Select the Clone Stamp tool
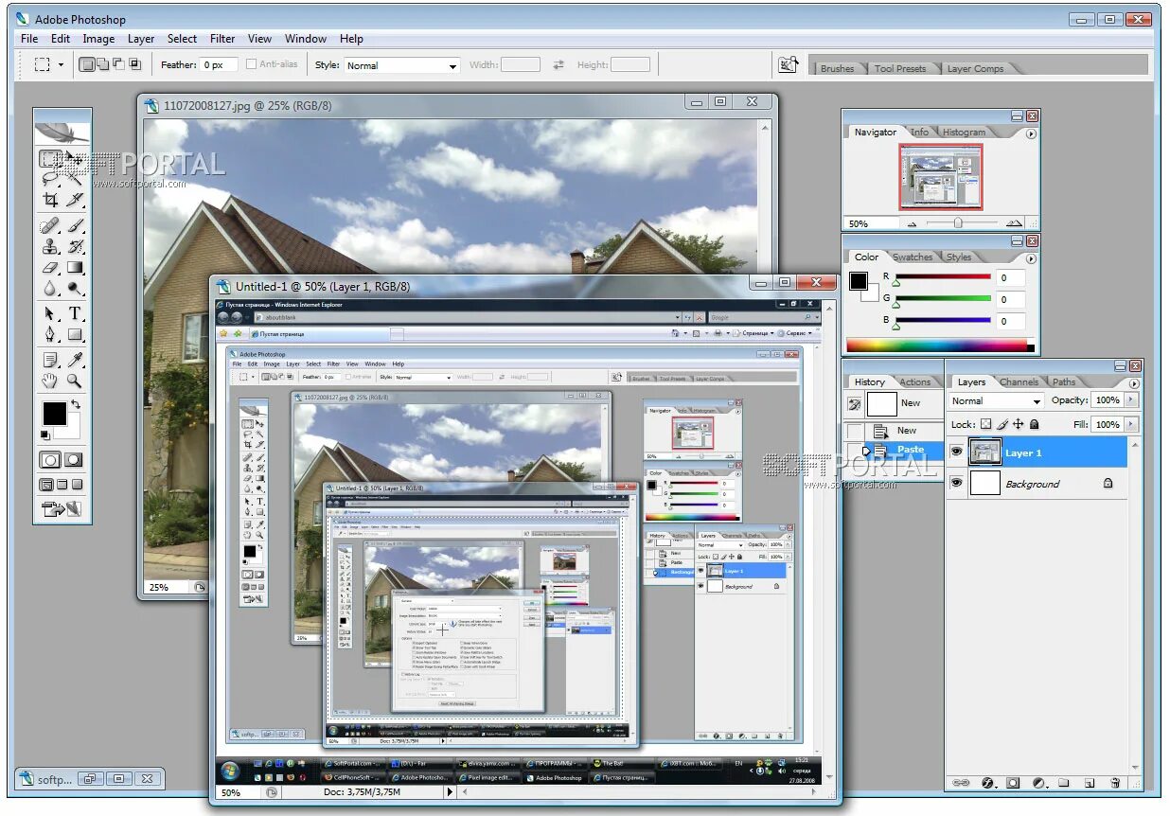 (x=49, y=247)
